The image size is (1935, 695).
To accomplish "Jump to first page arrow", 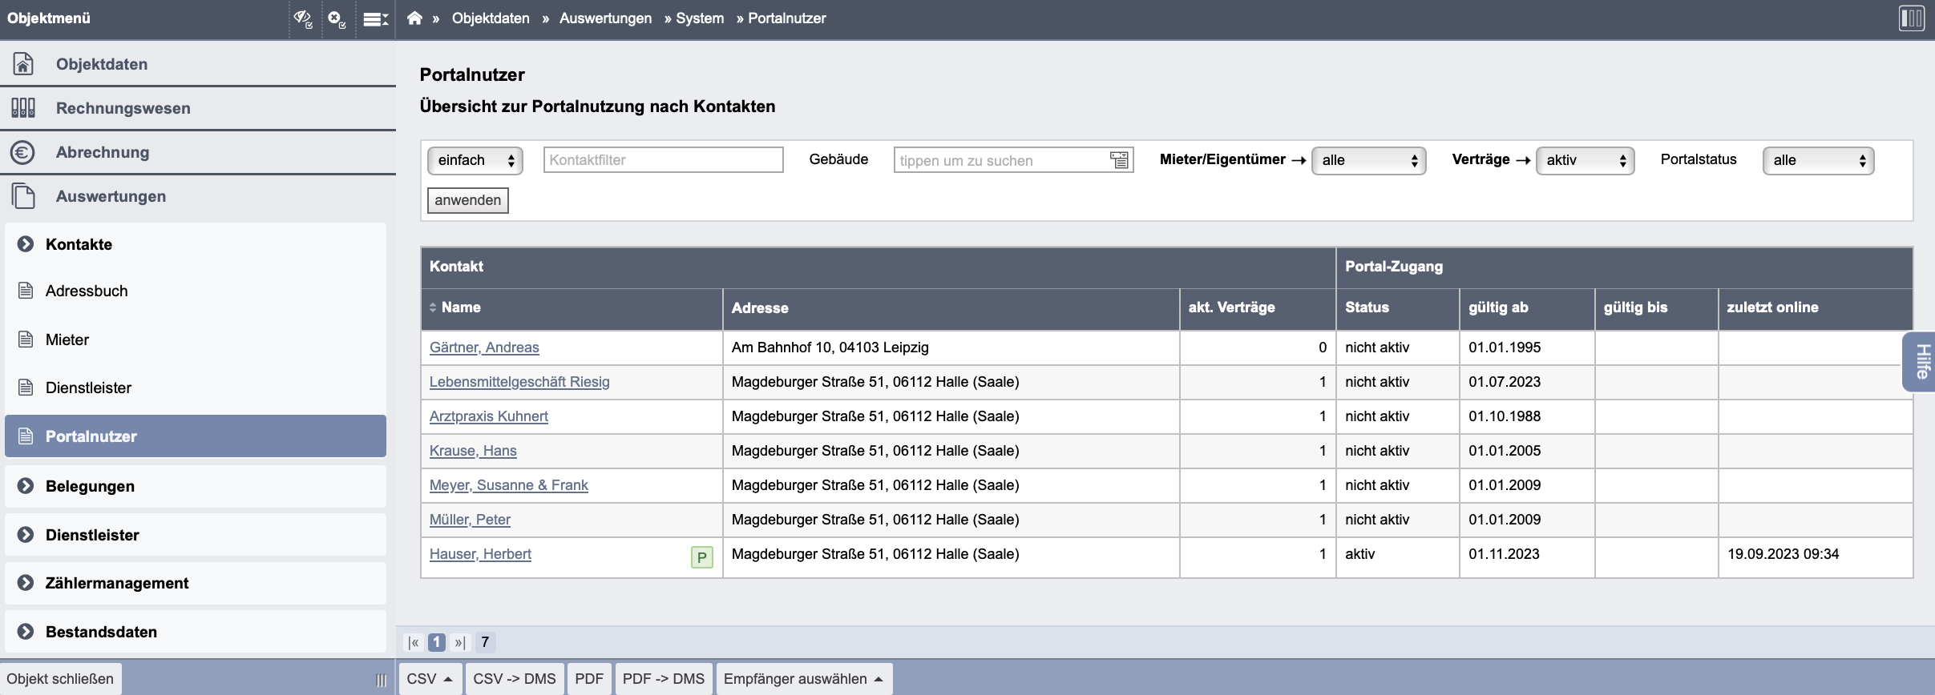I will [x=414, y=642].
